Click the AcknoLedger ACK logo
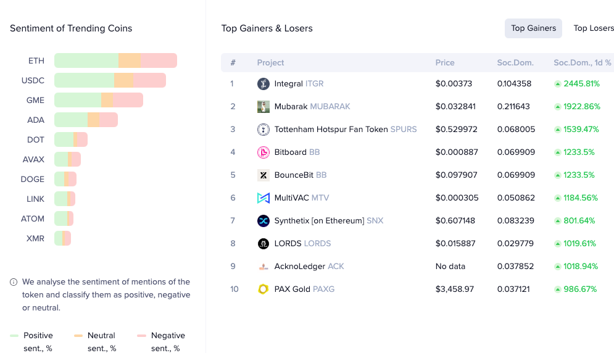This screenshot has width=614, height=353. click(263, 267)
